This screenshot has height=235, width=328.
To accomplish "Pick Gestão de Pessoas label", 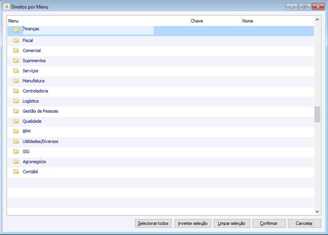I will tap(40, 111).
